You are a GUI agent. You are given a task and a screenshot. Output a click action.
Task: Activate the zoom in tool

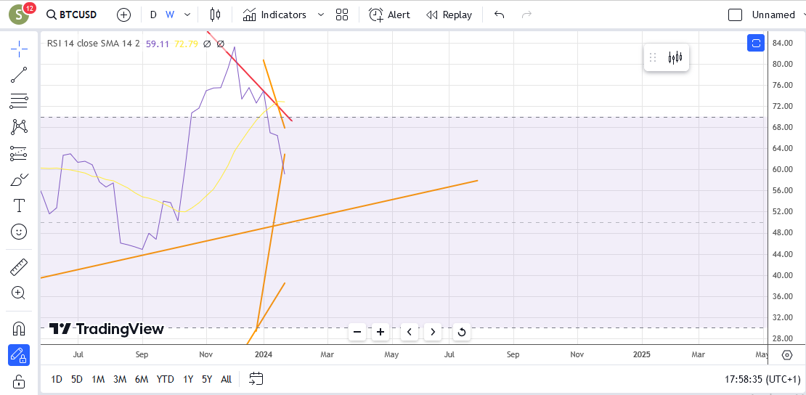point(19,293)
